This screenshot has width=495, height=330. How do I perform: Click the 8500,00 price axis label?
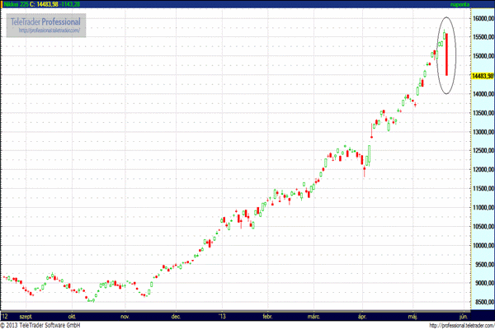[x=482, y=302]
